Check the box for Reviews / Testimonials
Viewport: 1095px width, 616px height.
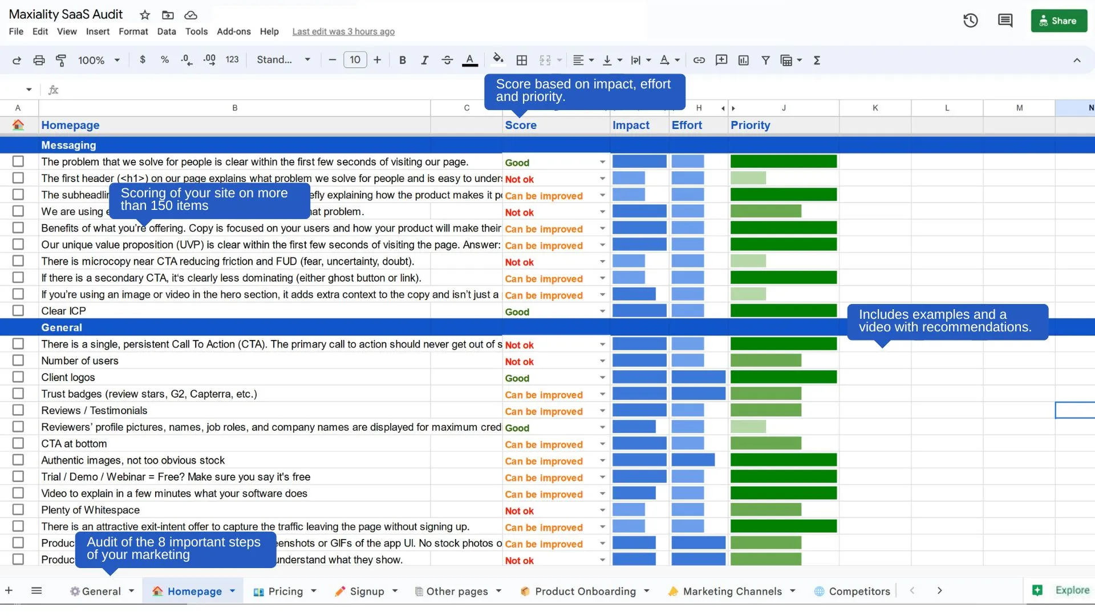18,410
